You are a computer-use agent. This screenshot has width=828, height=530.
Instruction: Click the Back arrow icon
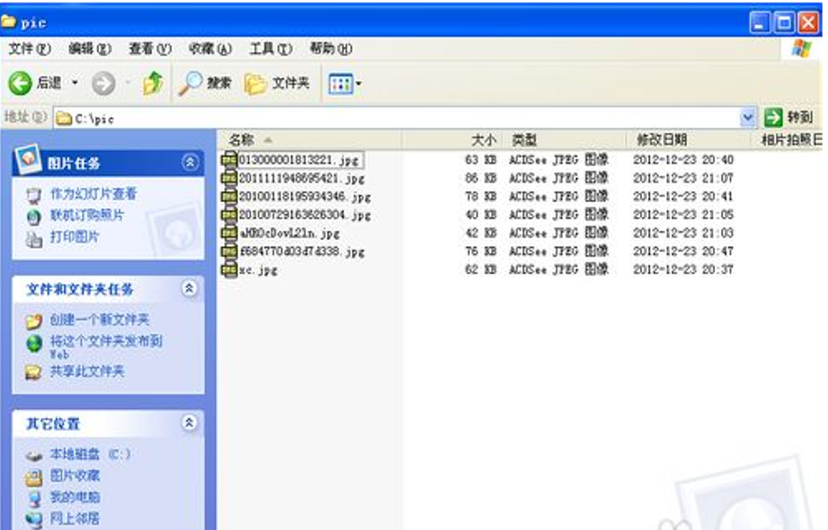[20, 83]
